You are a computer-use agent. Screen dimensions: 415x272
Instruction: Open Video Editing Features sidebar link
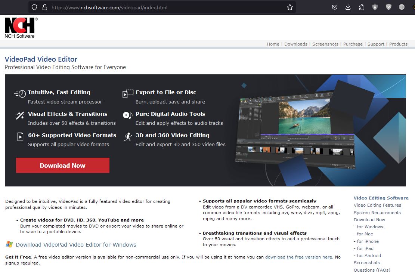coord(377,205)
